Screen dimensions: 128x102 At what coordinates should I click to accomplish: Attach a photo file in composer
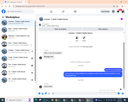point(42,94)
